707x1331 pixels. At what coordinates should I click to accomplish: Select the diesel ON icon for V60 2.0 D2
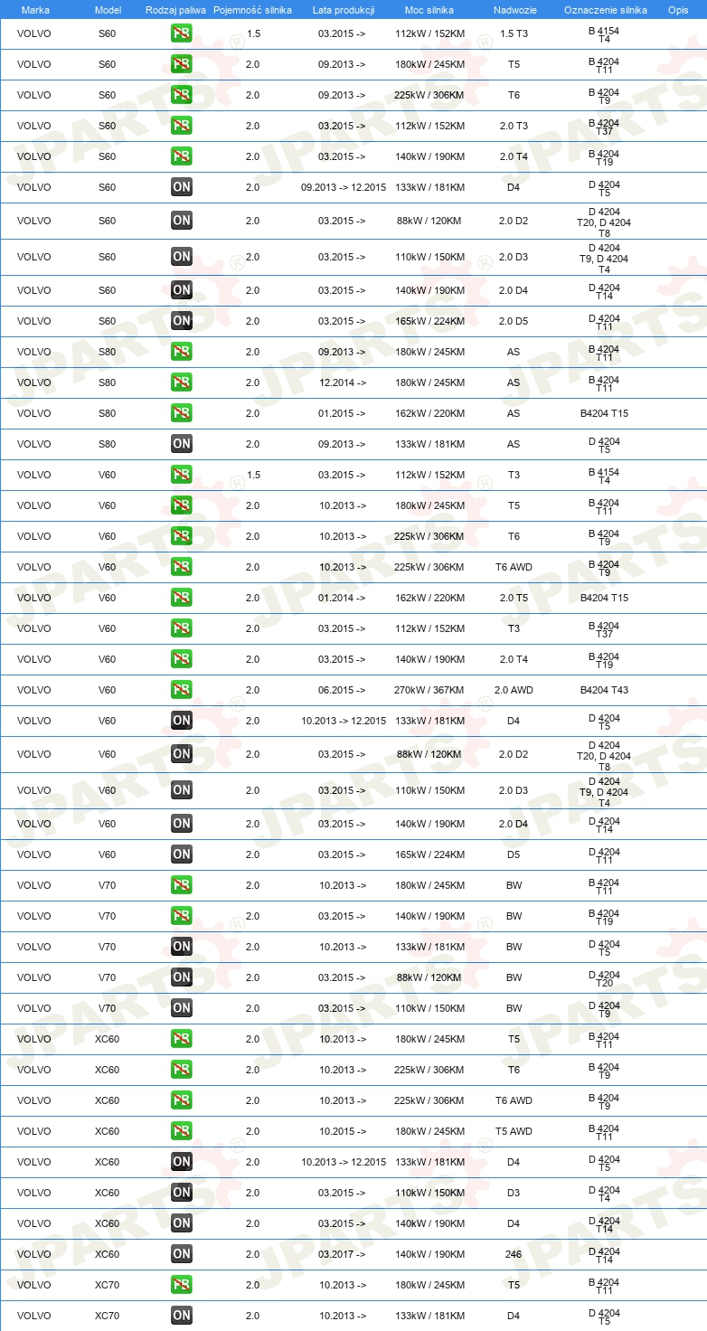pos(182,754)
